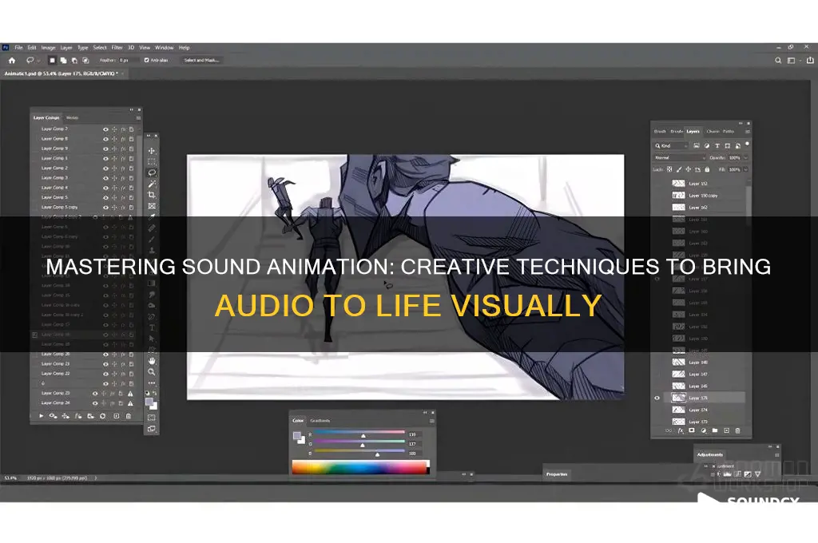The width and height of the screenshot is (818, 543).
Task: Open the File menu
Action: tap(19, 47)
